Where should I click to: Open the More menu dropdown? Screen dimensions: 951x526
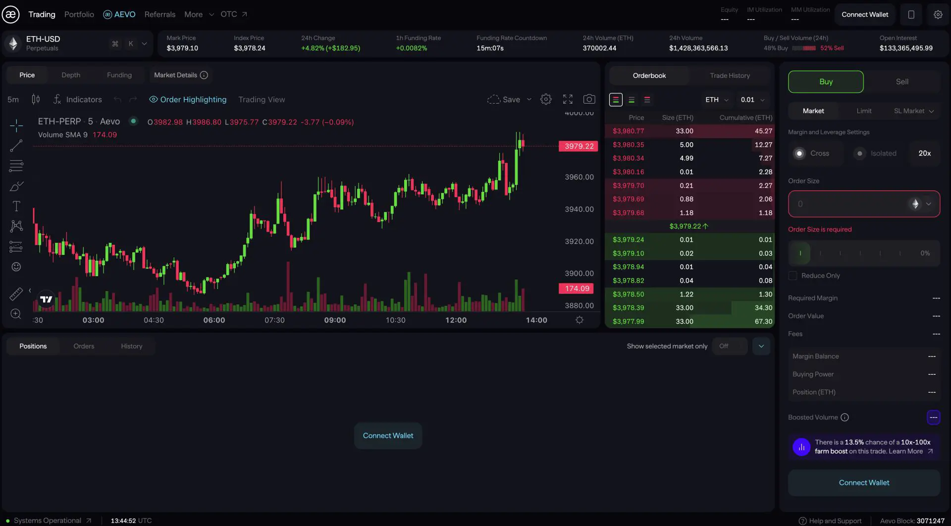[x=199, y=14]
